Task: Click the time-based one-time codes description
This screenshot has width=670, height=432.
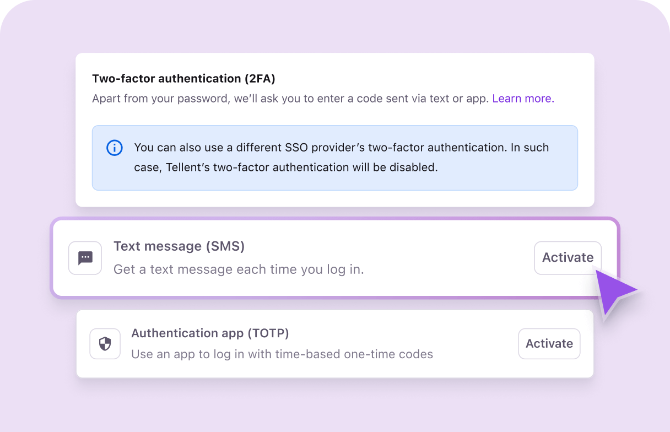Action: click(282, 354)
